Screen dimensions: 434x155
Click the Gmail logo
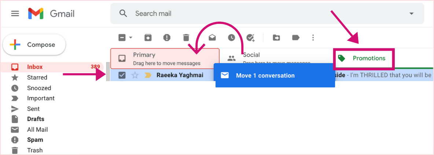pos(51,14)
